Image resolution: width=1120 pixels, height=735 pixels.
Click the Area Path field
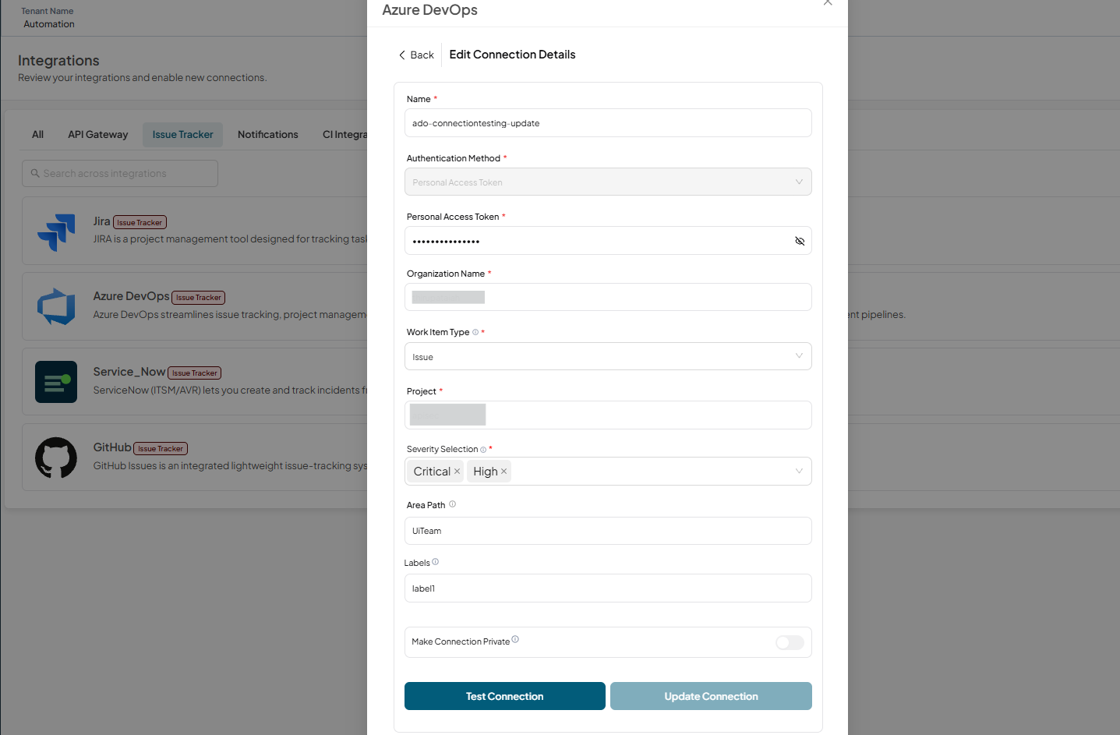608,531
